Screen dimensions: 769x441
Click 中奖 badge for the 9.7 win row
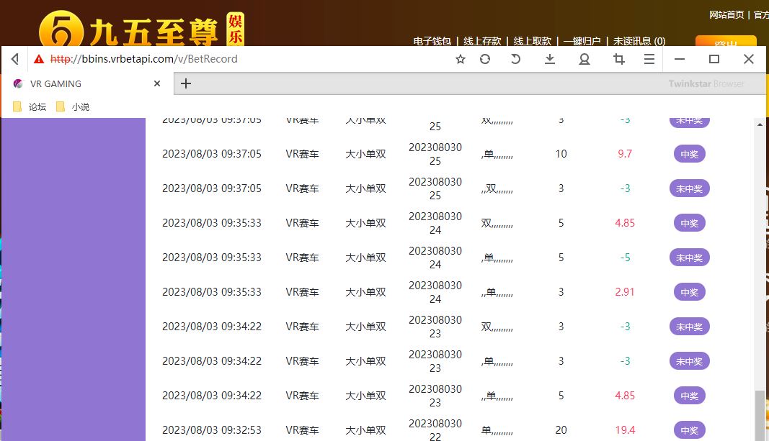[690, 154]
